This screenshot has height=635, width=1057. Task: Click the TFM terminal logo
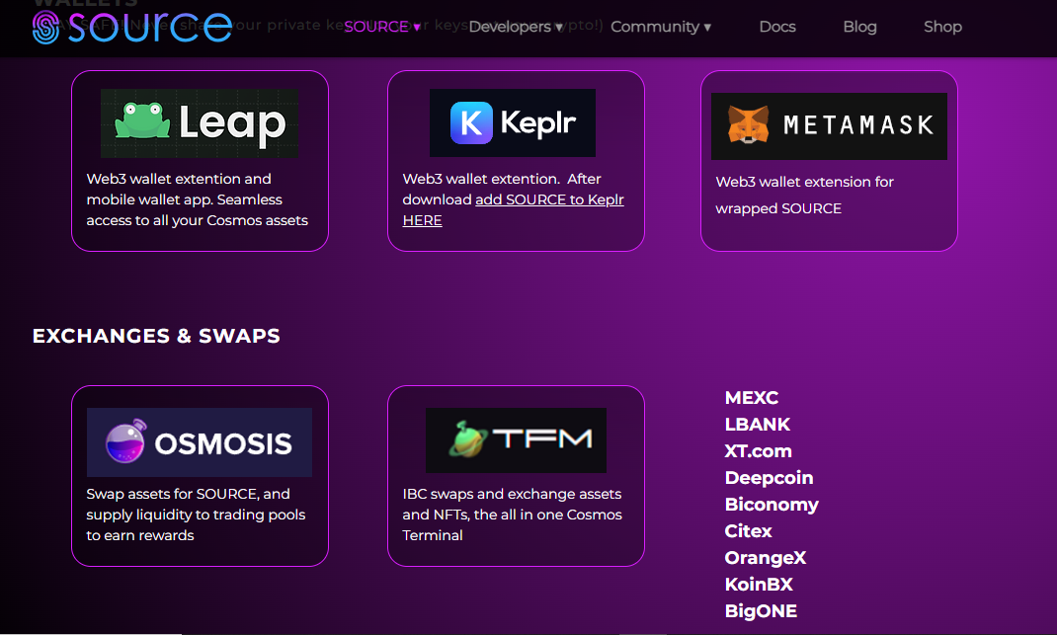516,439
